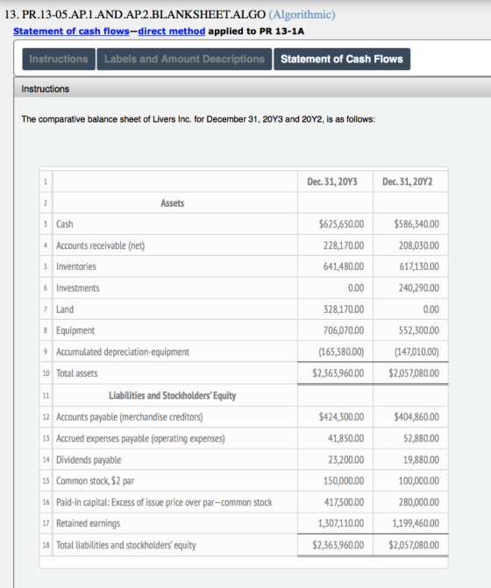Select 'Total liabilities and stockholders' equity' label
The image size is (491, 588).
126,544
